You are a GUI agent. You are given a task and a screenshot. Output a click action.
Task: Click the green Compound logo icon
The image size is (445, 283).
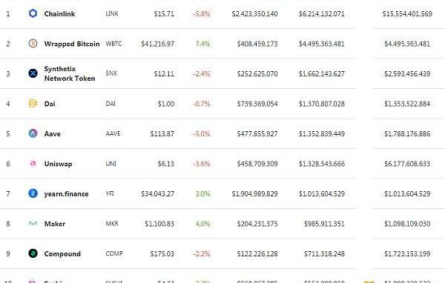pos(33,253)
